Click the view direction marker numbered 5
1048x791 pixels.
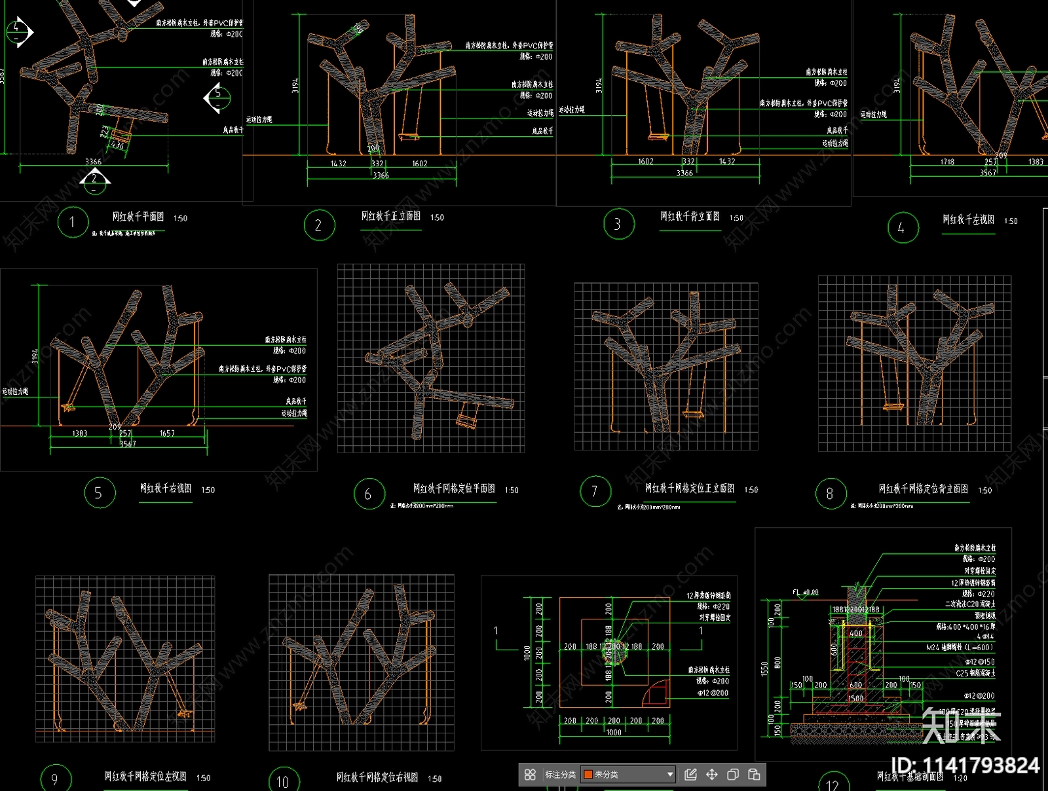click(x=217, y=98)
